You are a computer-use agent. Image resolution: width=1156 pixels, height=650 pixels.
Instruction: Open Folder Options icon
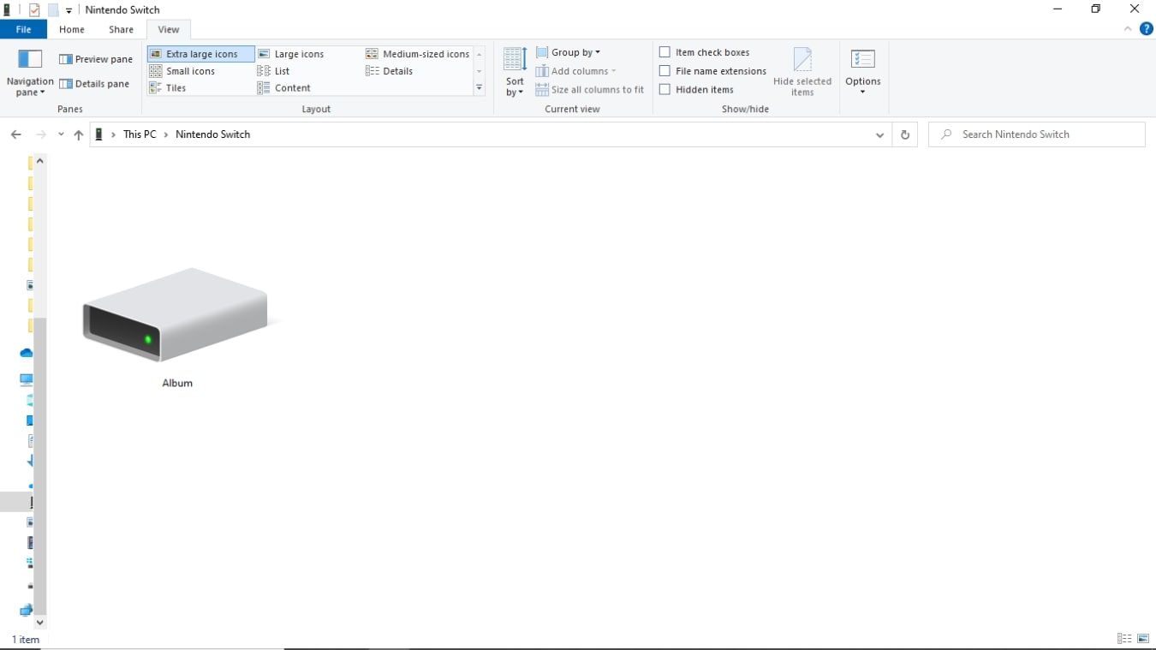click(862, 59)
